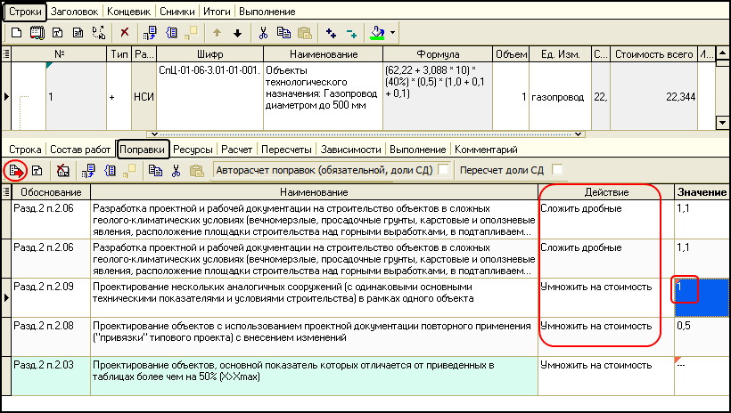Click the new blank row icon in top toolbar

point(15,32)
